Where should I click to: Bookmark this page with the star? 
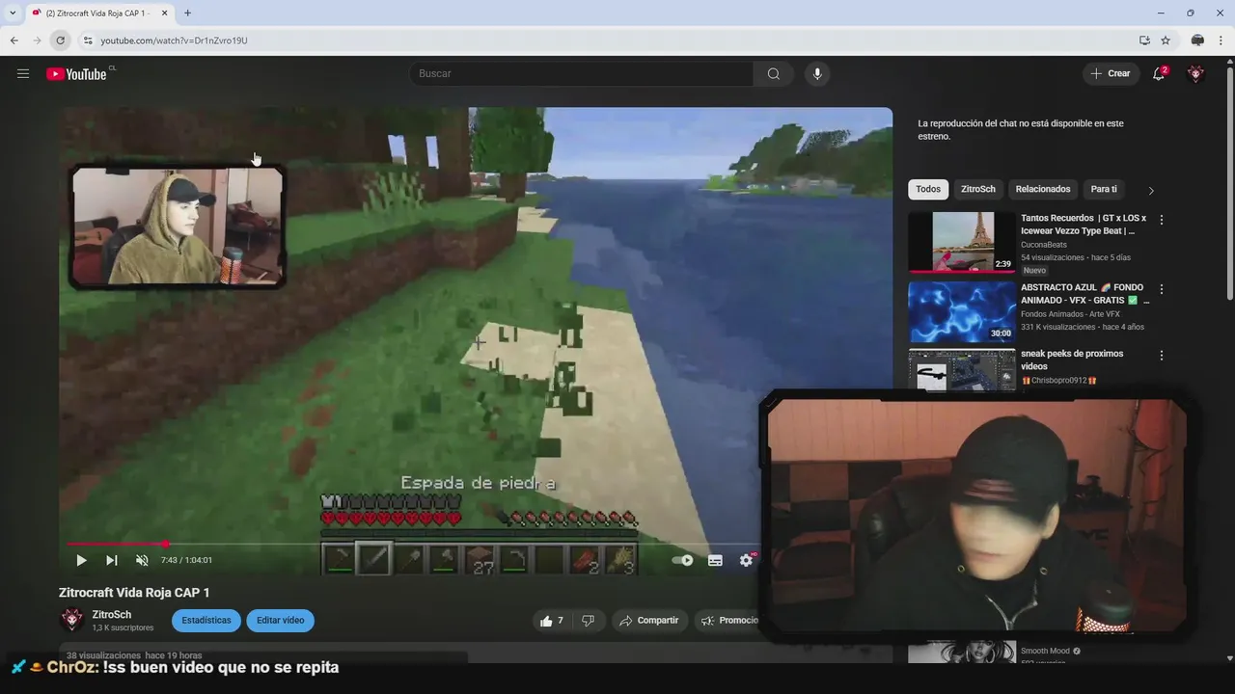coord(1166,40)
